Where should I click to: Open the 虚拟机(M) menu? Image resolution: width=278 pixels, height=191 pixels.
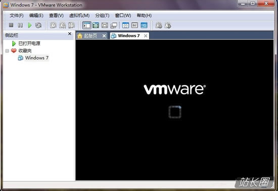(79, 16)
